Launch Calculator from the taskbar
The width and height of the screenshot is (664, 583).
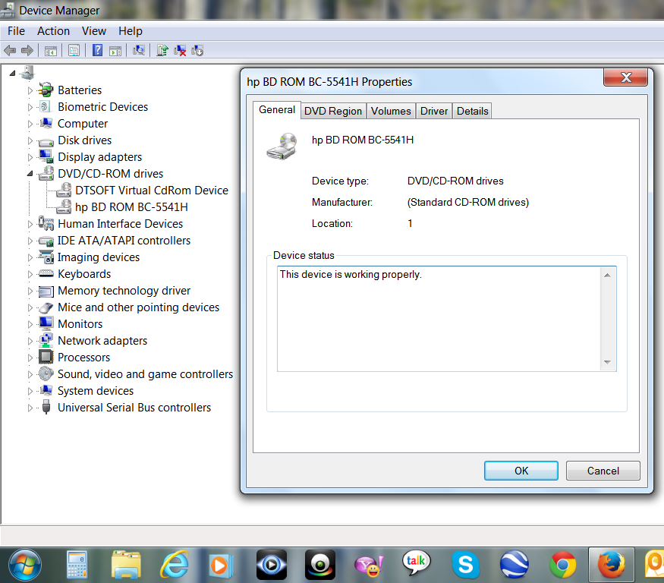point(77,565)
